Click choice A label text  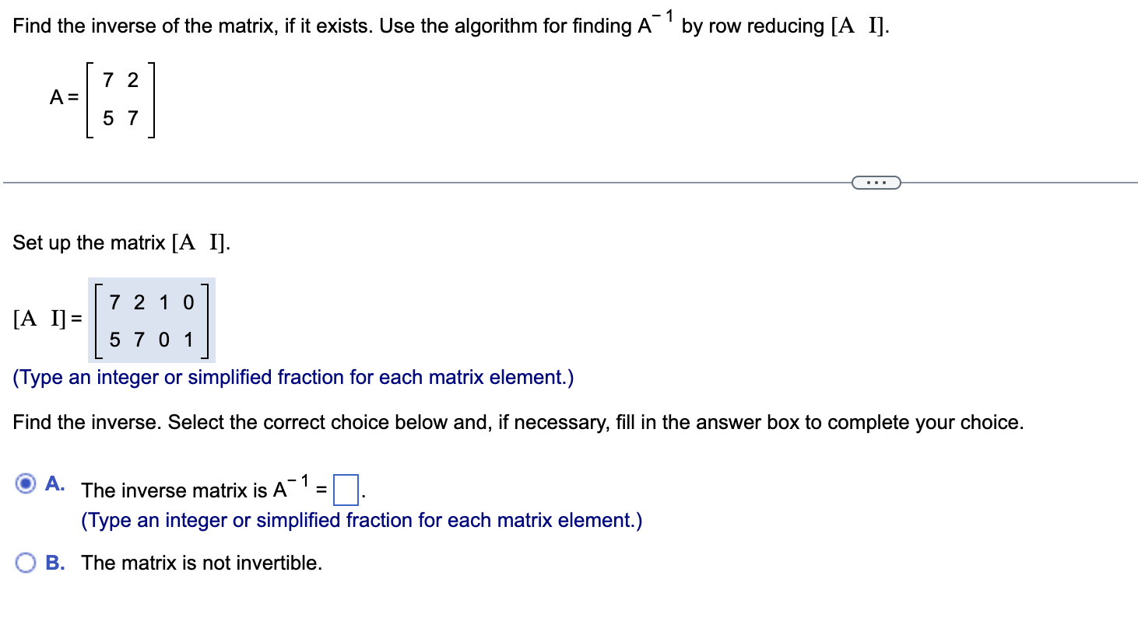pos(54,483)
